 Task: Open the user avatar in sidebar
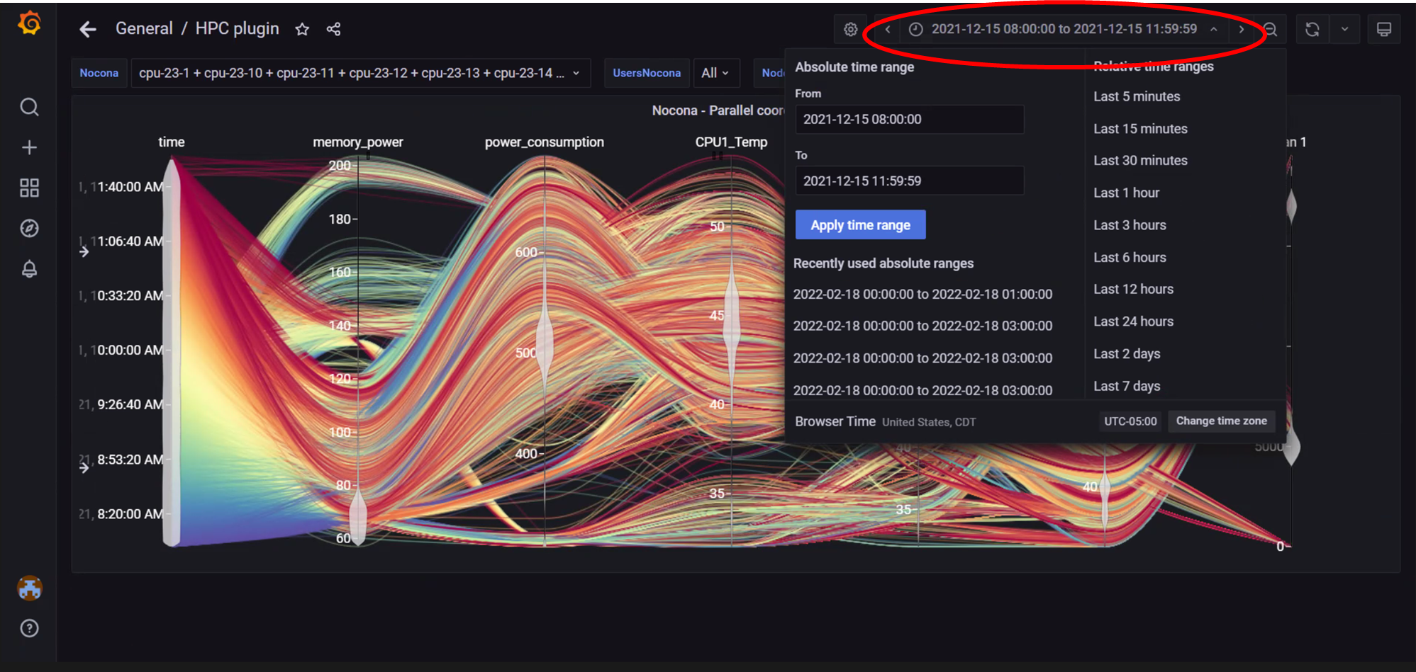pos(29,588)
